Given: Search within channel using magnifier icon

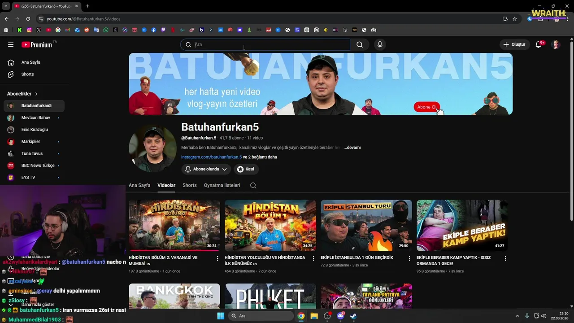Looking at the screenshot, I should (x=253, y=185).
